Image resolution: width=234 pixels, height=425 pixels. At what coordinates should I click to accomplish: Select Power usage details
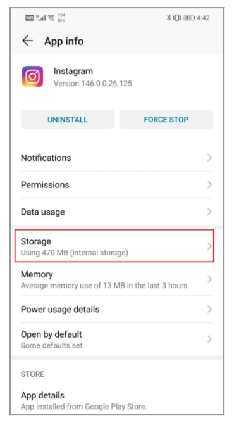click(117, 309)
